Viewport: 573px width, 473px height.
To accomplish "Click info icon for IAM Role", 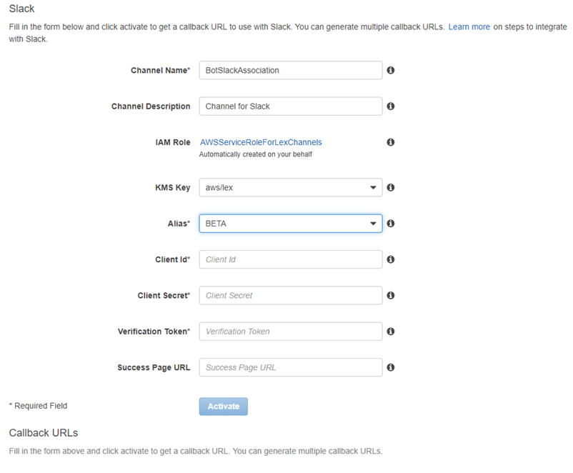I will [x=391, y=142].
